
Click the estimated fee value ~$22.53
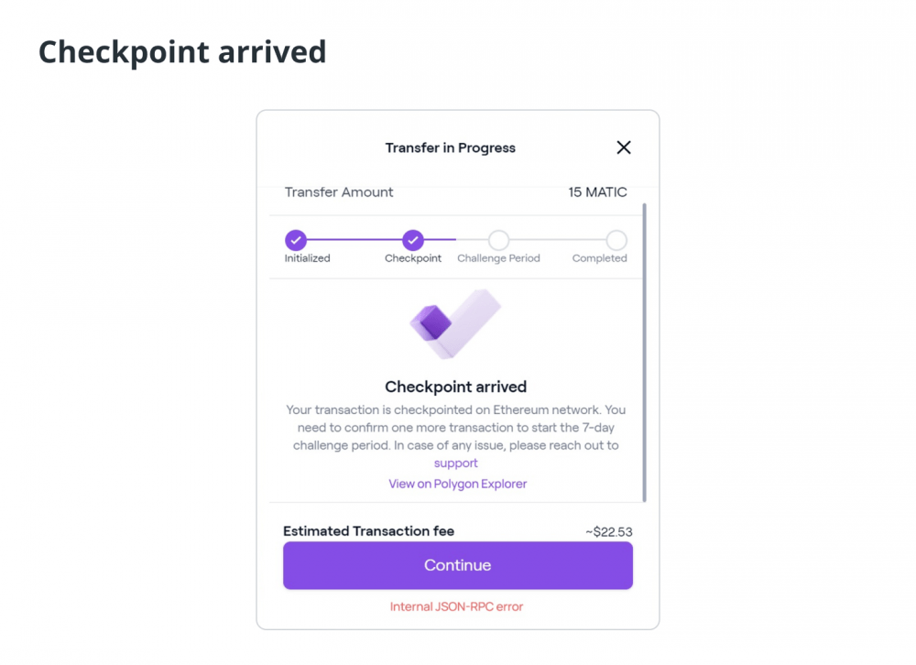coord(609,532)
